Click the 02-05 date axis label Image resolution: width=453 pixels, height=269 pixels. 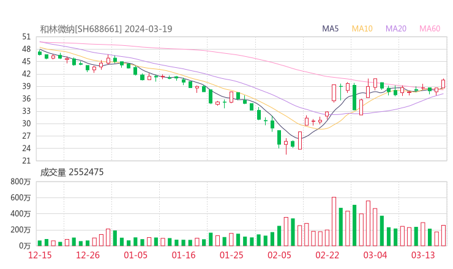tap(279, 255)
